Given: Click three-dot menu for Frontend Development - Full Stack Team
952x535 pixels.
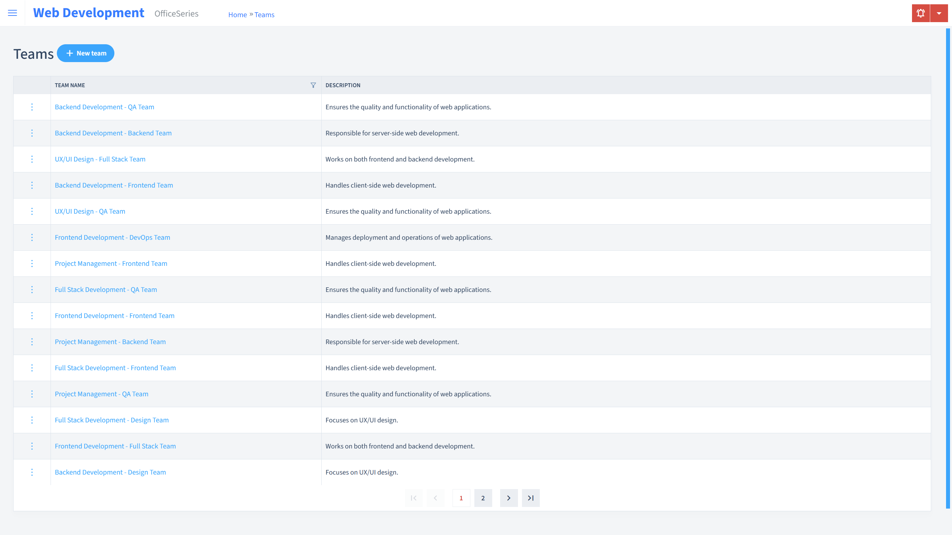Looking at the screenshot, I should point(31,446).
